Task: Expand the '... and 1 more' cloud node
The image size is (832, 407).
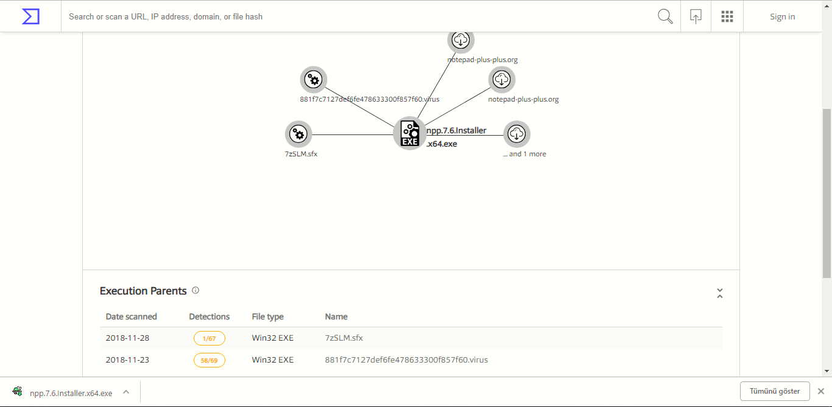Action: point(516,134)
